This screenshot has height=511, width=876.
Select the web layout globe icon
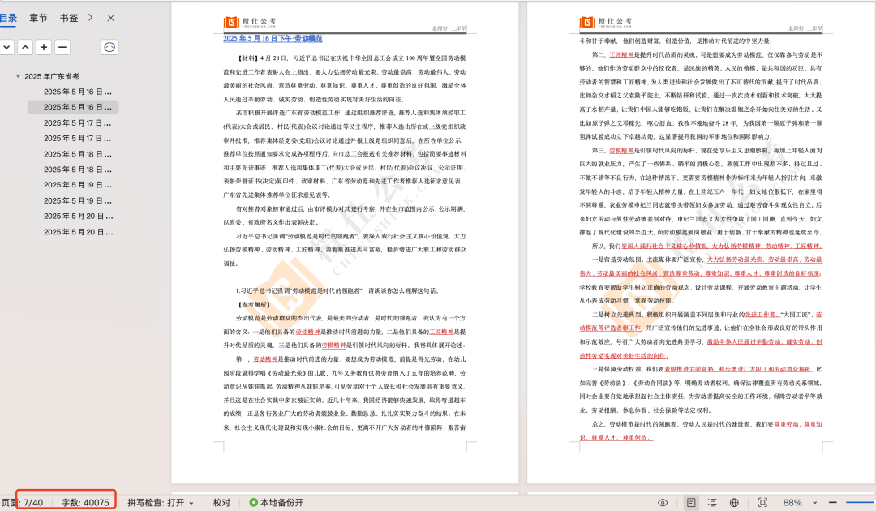(734, 503)
